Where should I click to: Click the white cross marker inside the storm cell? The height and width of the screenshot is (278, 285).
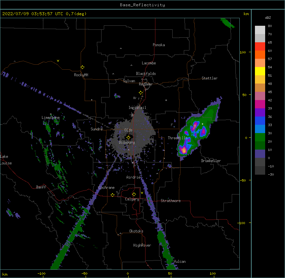click(x=202, y=124)
